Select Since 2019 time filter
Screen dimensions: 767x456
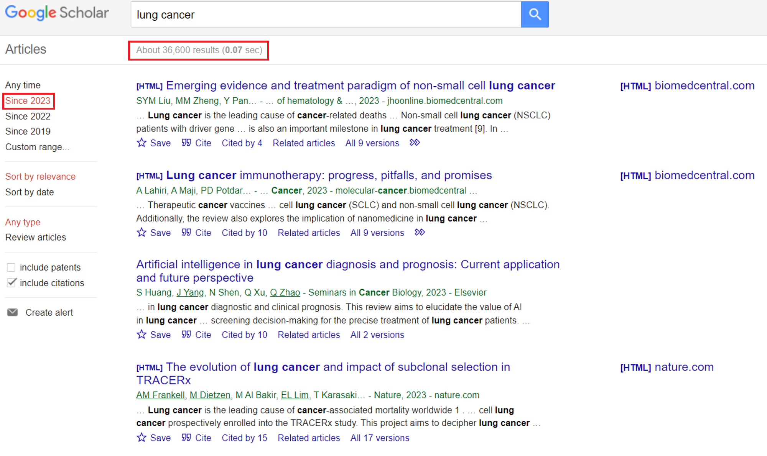[28, 131]
